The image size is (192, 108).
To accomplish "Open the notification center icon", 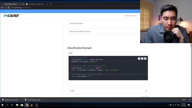I will [x=189, y=105].
